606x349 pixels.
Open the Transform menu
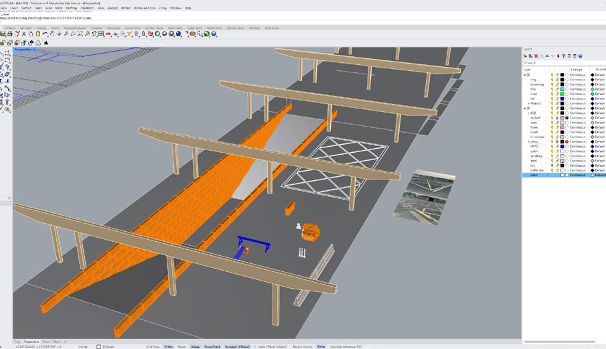[x=86, y=8]
